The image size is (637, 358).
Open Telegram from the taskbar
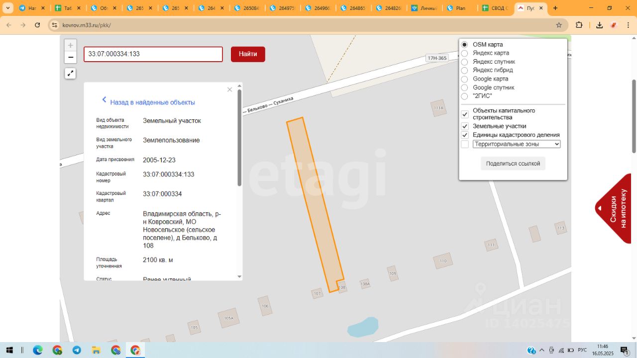coord(77,350)
